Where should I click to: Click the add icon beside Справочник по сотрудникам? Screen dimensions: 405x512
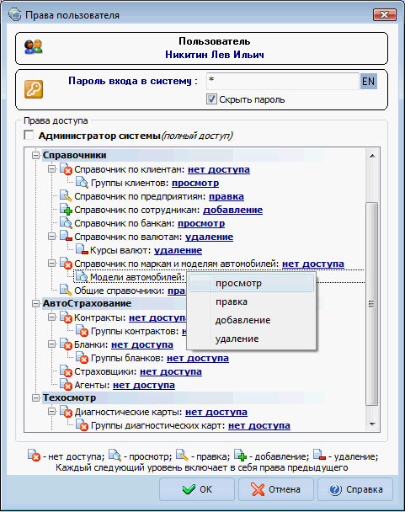coord(66,210)
